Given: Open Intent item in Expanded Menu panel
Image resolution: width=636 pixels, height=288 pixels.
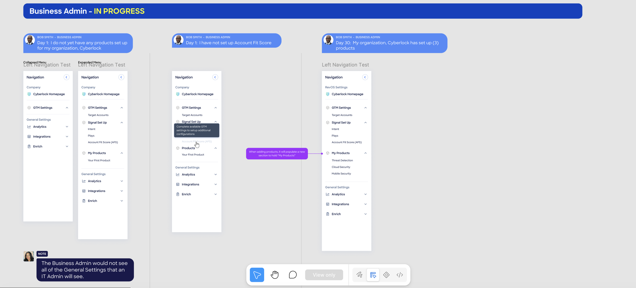Looking at the screenshot, I should [92, 129].
